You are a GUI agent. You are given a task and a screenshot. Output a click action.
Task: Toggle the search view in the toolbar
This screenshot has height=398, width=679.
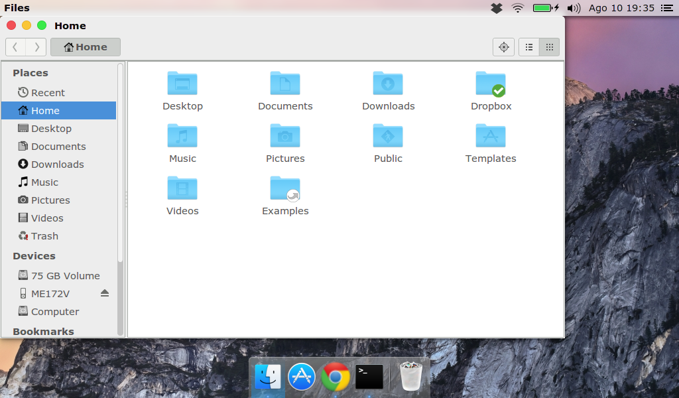(x=503, y=47)
